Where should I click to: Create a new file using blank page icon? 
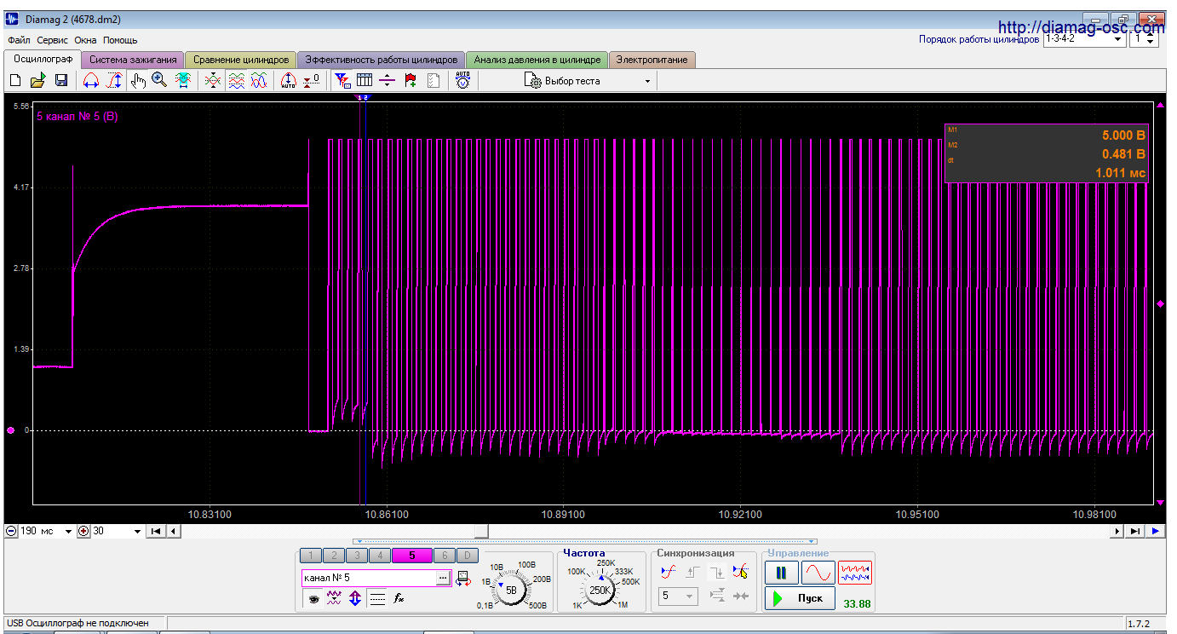tap(15, 80)
